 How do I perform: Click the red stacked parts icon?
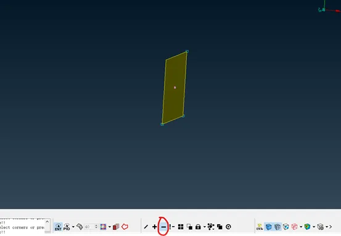[x=116, y=227]
